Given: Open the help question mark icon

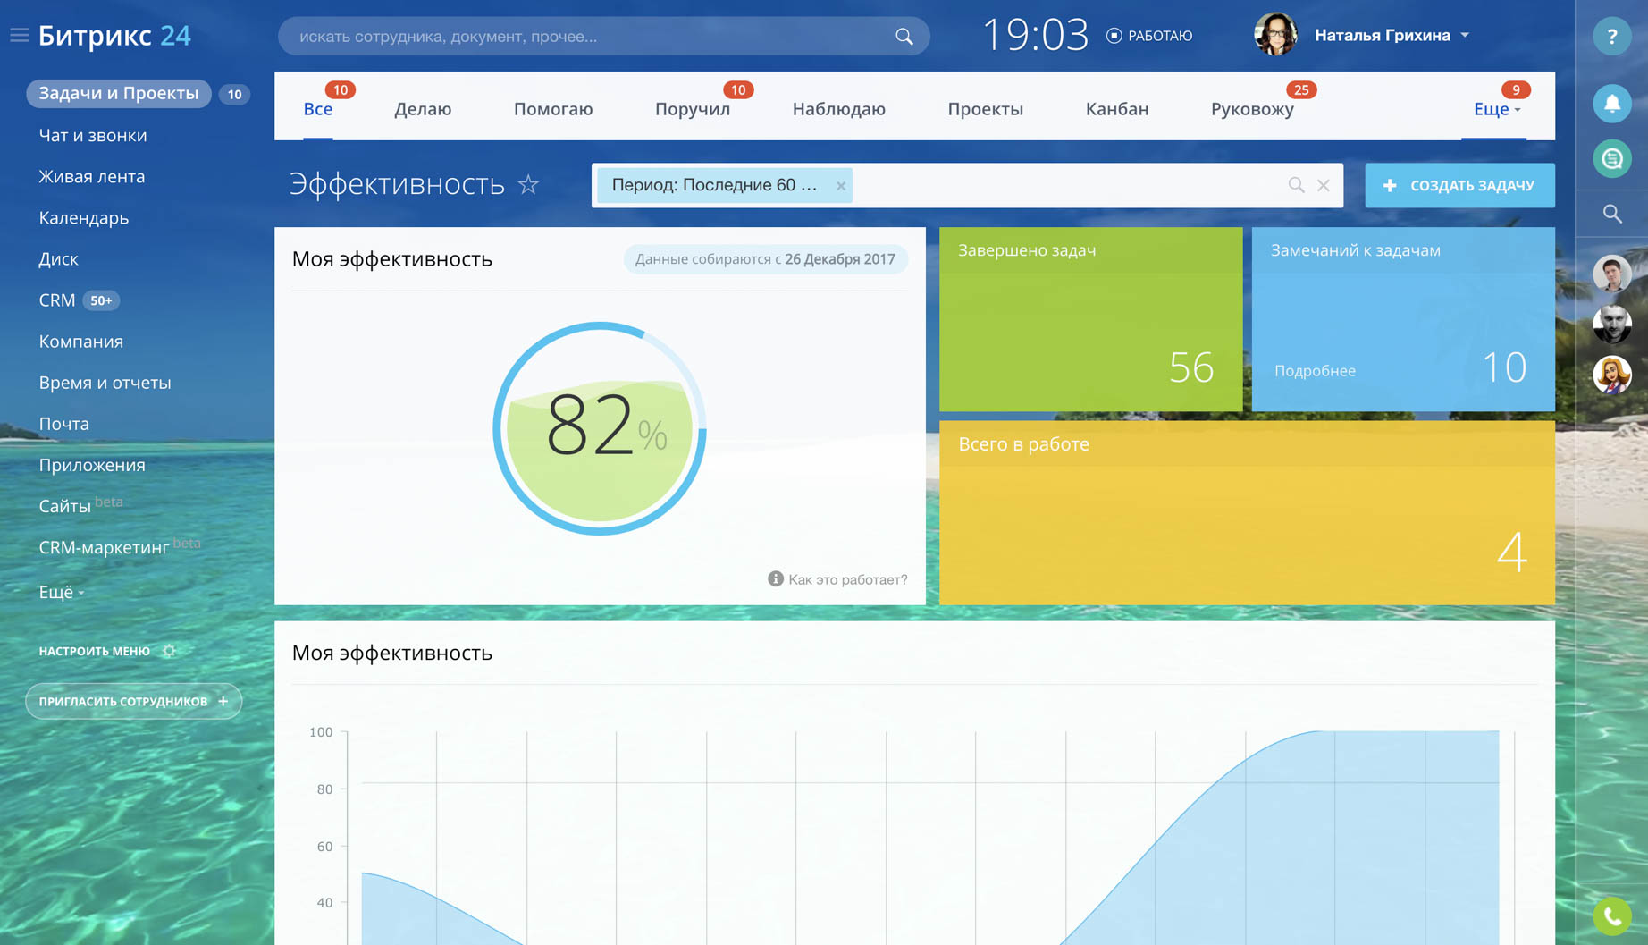Looking at the screenshot, I should pyautogui.click(x=1611, y=37).
